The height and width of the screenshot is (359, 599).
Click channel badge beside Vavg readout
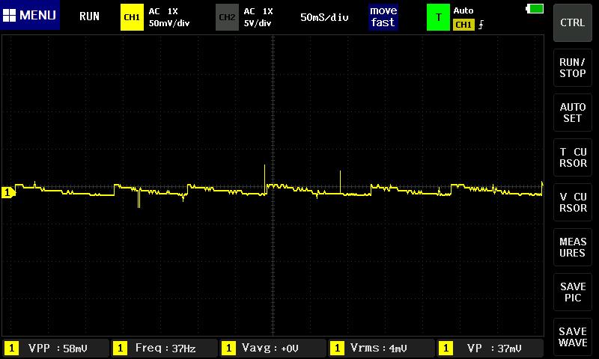coord(228,348)
